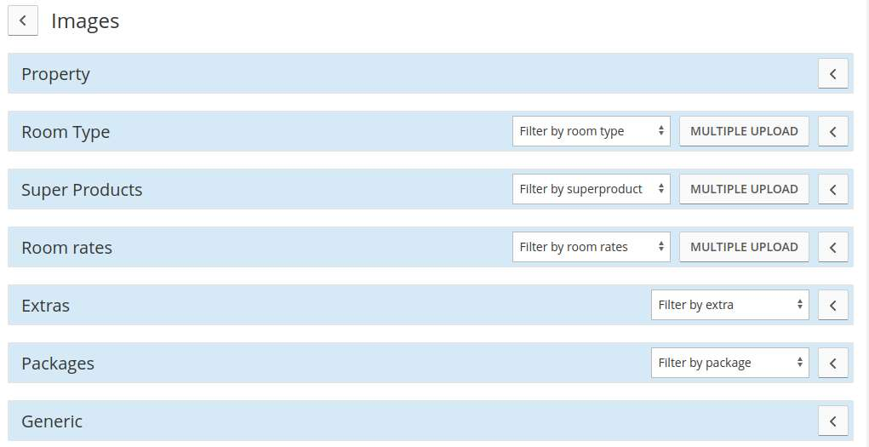Click the Extras section header label

(45, 306)
